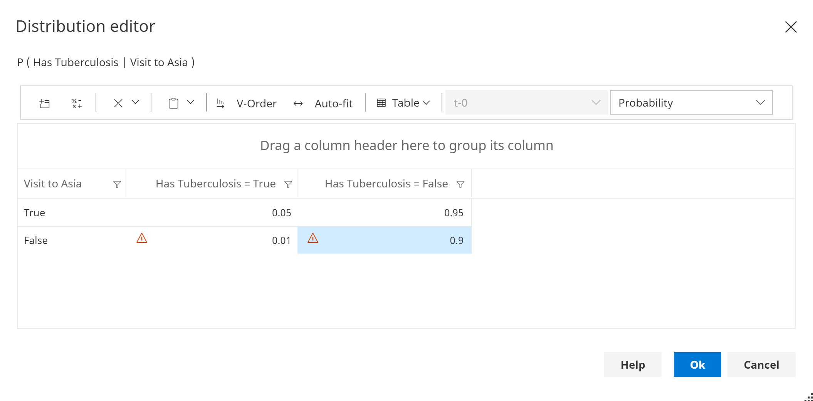
Task: Click the clipboard paste icon
Action: tap(173, 103)
